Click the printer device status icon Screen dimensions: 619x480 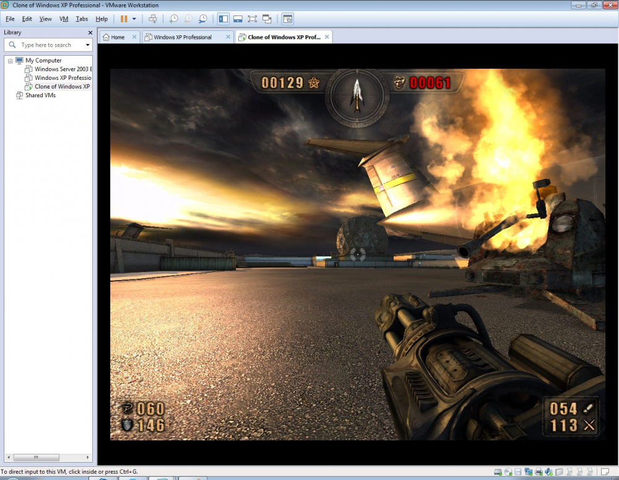pyautogui.click(x=539, y=473)
